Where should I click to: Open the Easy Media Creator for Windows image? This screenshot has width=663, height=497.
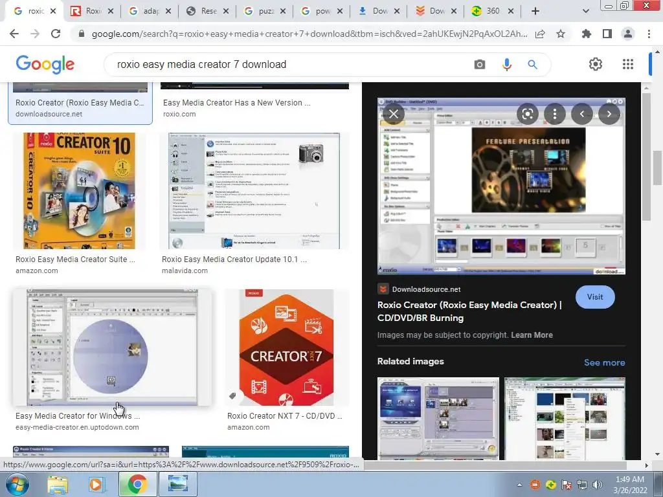[112, 348]
